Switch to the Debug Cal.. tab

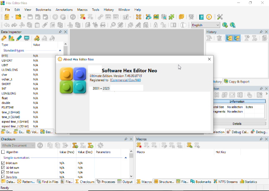coord(237,132)
